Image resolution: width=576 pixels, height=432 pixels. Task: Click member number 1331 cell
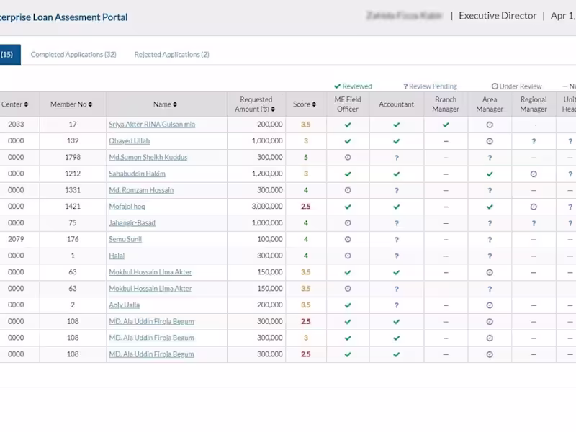pyautogui.click(x=73, y=190)
